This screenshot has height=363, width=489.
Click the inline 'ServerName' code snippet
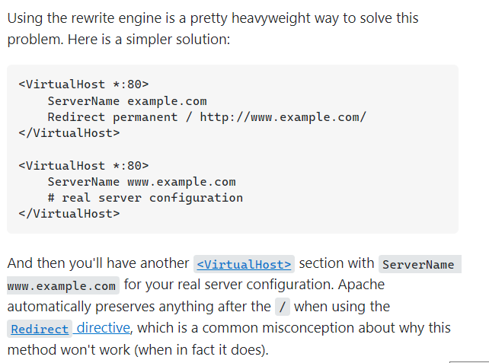pyautogui.click(x=417, y=264)
